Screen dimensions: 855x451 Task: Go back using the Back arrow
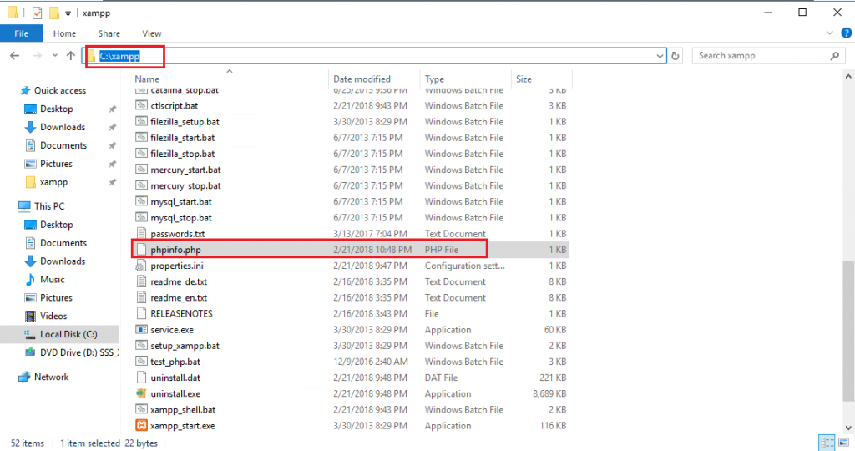tap(15, 56)
